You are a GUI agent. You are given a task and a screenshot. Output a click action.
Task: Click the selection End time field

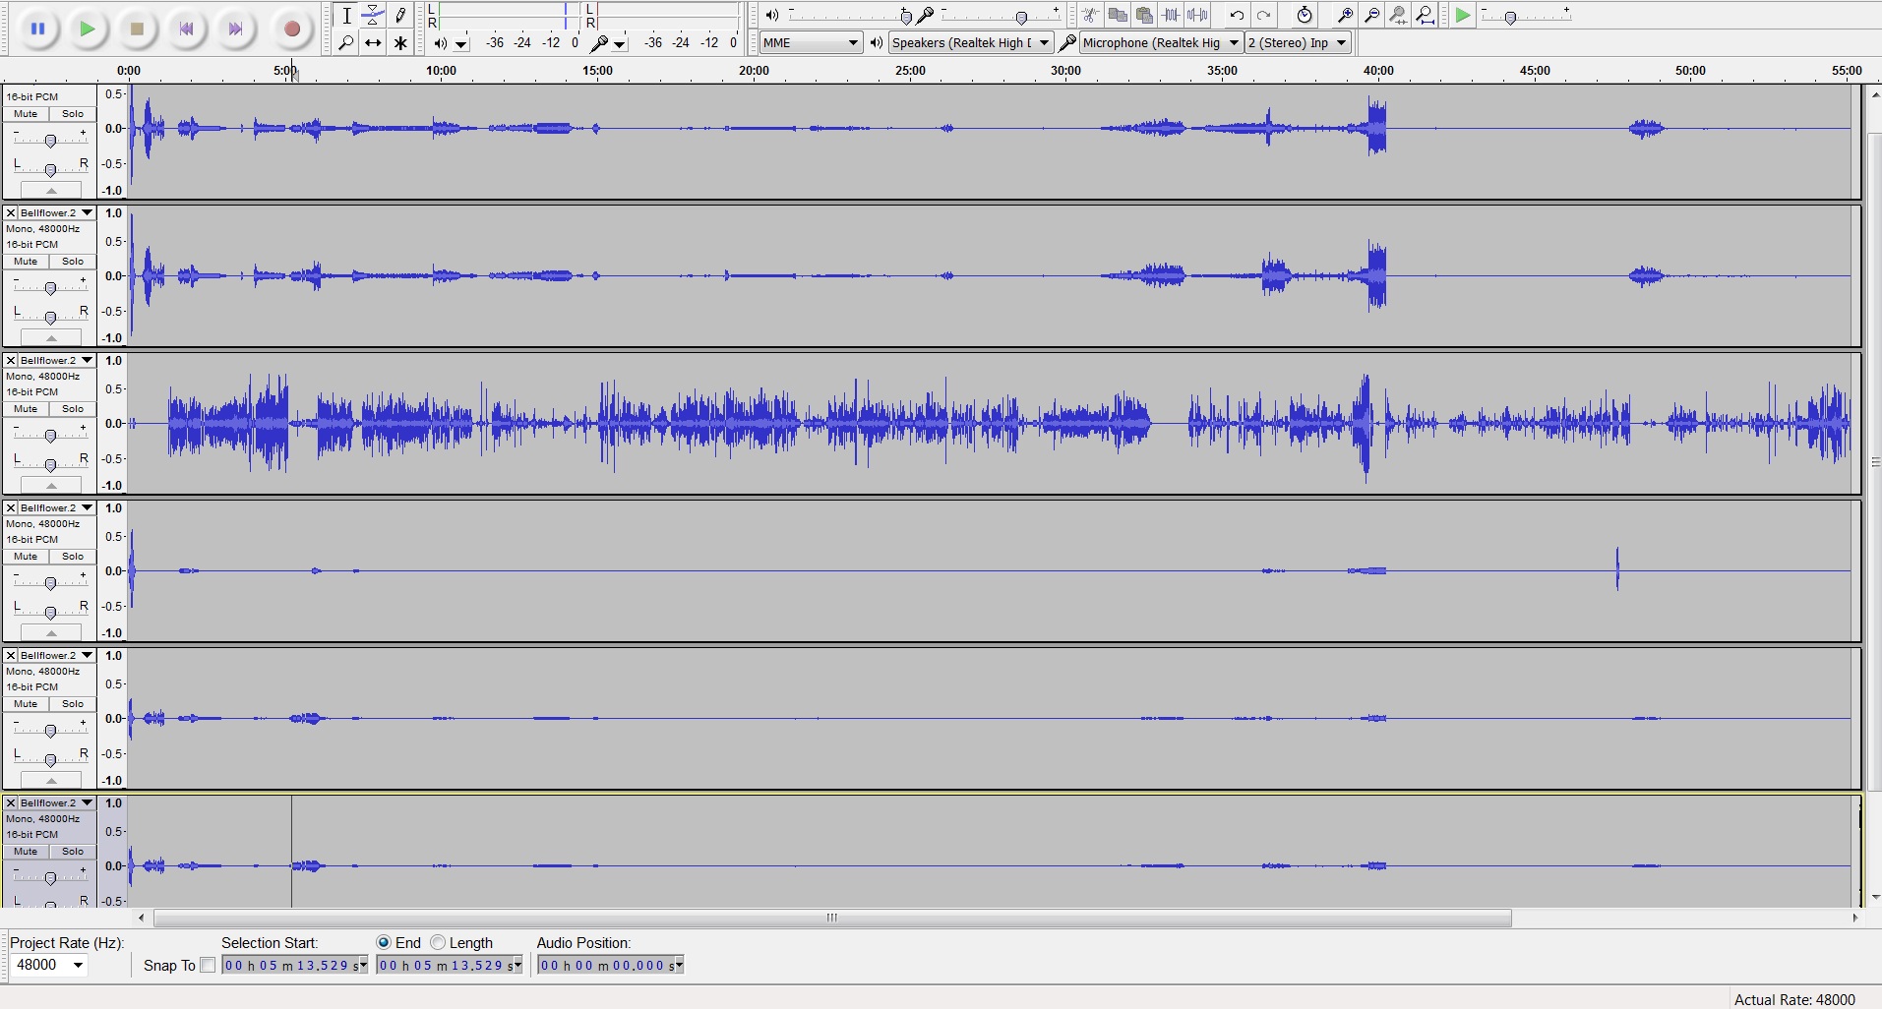pyautogui.click(x=450, y=966)
